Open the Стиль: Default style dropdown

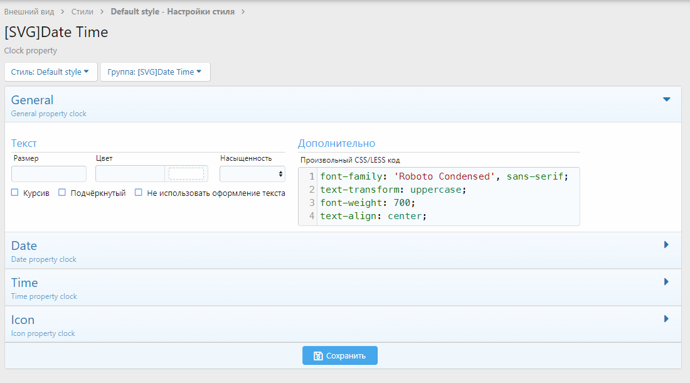(x=50, y=72)
